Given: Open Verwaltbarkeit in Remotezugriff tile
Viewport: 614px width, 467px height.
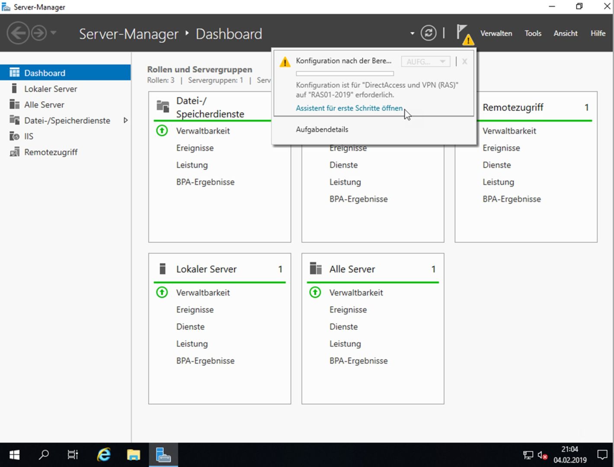Looking at the screenshot, I should (x=509, y=131).
